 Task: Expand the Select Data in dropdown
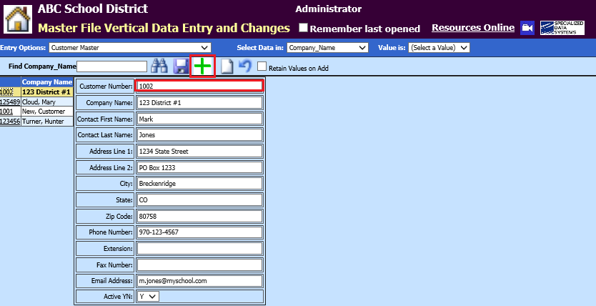pyautogui.click(x=327, y=48)
